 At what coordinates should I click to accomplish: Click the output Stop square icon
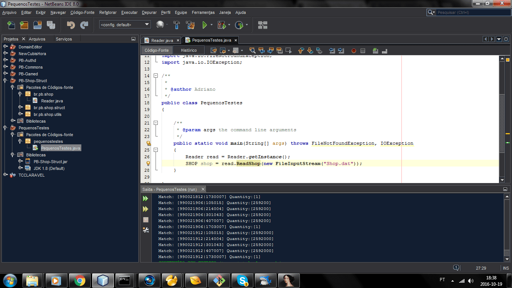pyautogui.click(x=146, y=219)
